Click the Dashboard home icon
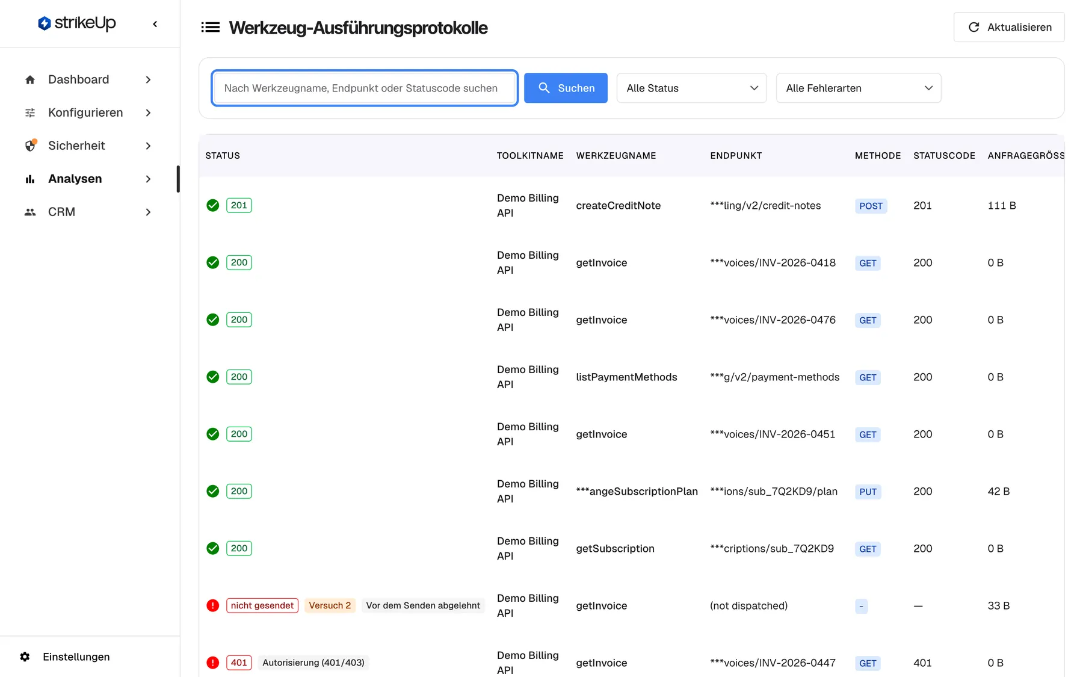The height and width of the screenshot is (677, 1083). coord(30,79)
